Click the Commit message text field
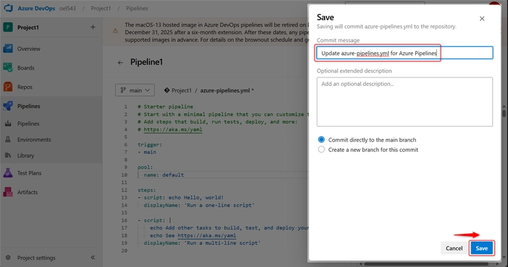The width and height of the screenshot is (508, 267). [x=404, y=53]
